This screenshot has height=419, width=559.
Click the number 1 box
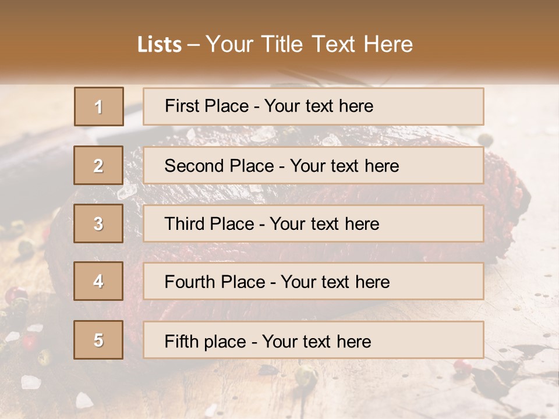[98, 106]
